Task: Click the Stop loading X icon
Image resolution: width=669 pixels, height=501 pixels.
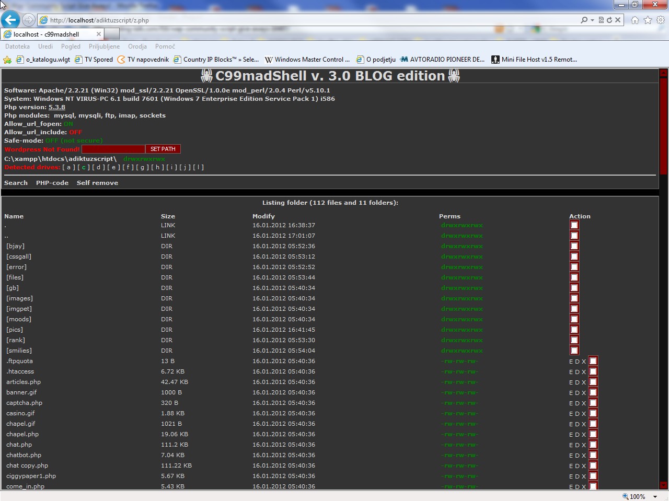Action: click(x=618, y=20)
